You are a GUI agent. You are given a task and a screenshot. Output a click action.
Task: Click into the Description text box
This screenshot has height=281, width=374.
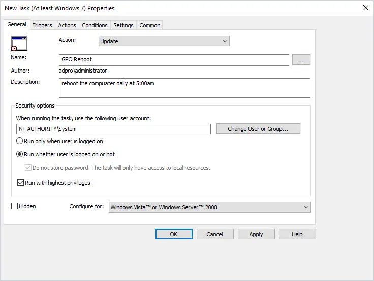[184, 88]
